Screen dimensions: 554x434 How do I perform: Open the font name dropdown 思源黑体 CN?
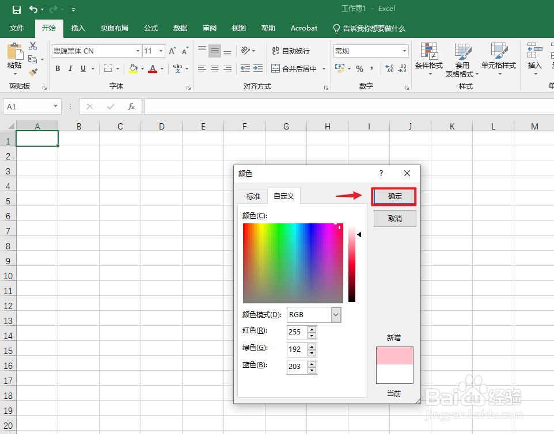tap(138, 51)
